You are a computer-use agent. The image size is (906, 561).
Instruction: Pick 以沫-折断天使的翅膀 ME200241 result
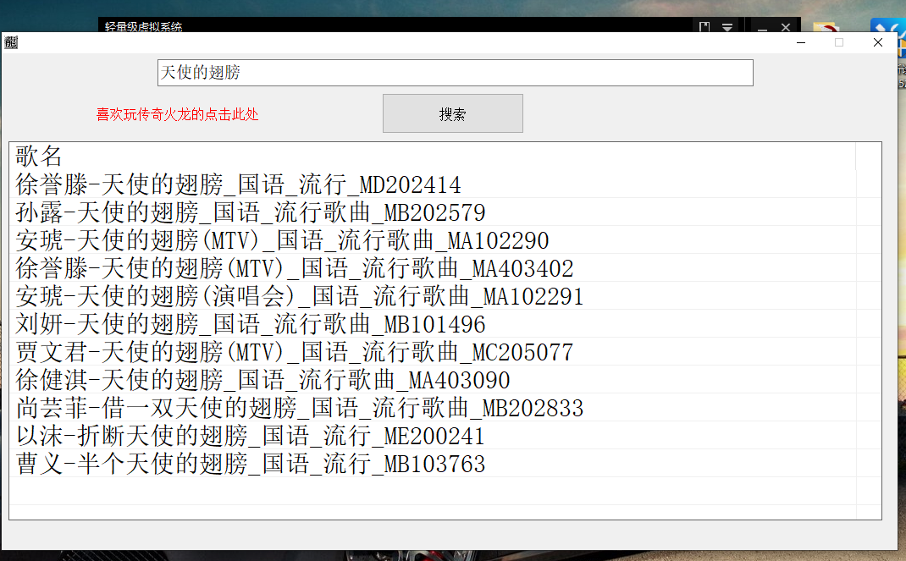point(251,436)
